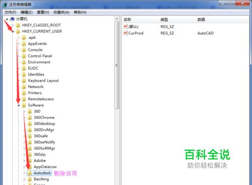Image resolution: width=252 pixels, height=185 pixels.
Task: Click the Control Panel folder icon
Action: tap(24, 56)
